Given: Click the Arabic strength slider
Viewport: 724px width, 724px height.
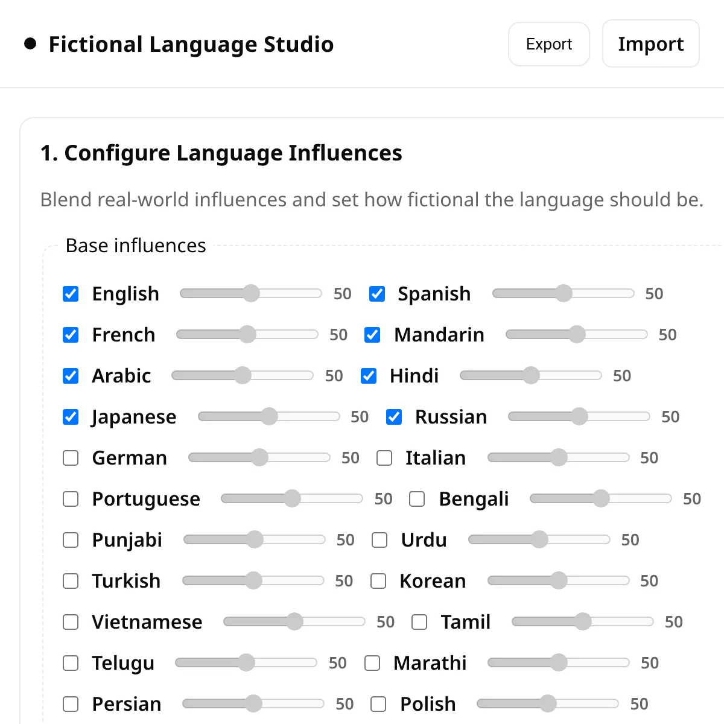Looking at the screenshot, I should [x=243, y=375].
